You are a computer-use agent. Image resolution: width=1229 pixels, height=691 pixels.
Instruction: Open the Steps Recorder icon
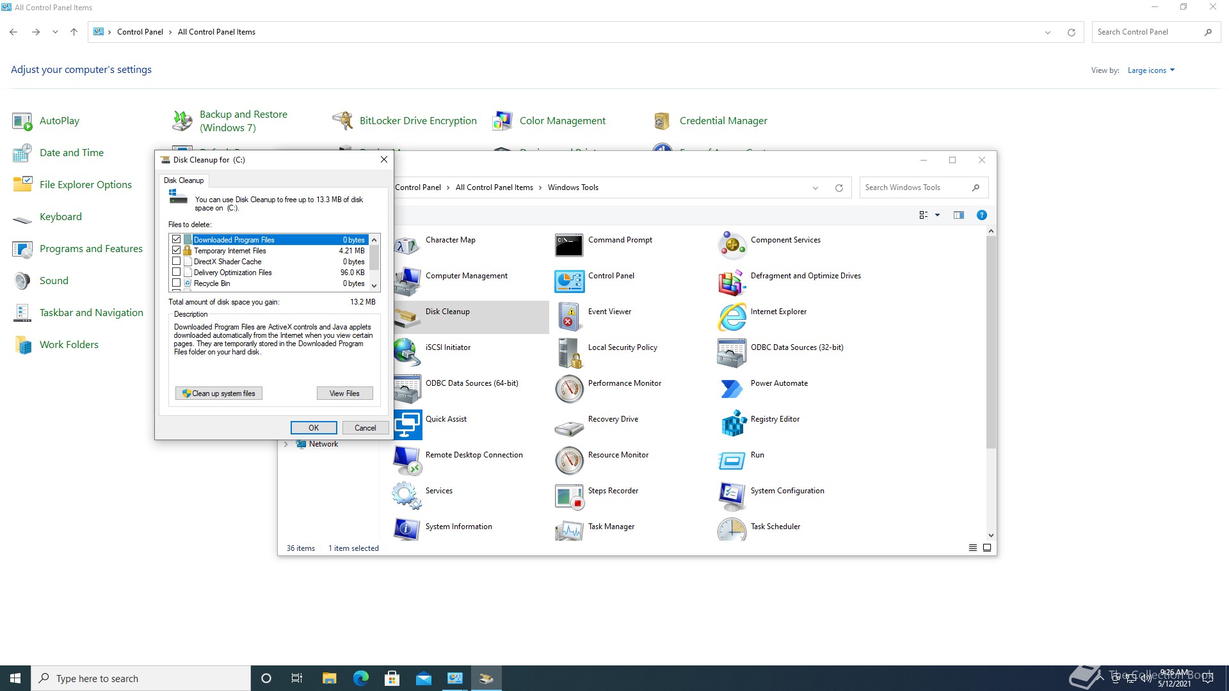pos(569,495)
